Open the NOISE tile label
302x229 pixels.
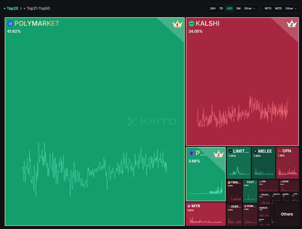pyautogui.click(x=285, y=182)
